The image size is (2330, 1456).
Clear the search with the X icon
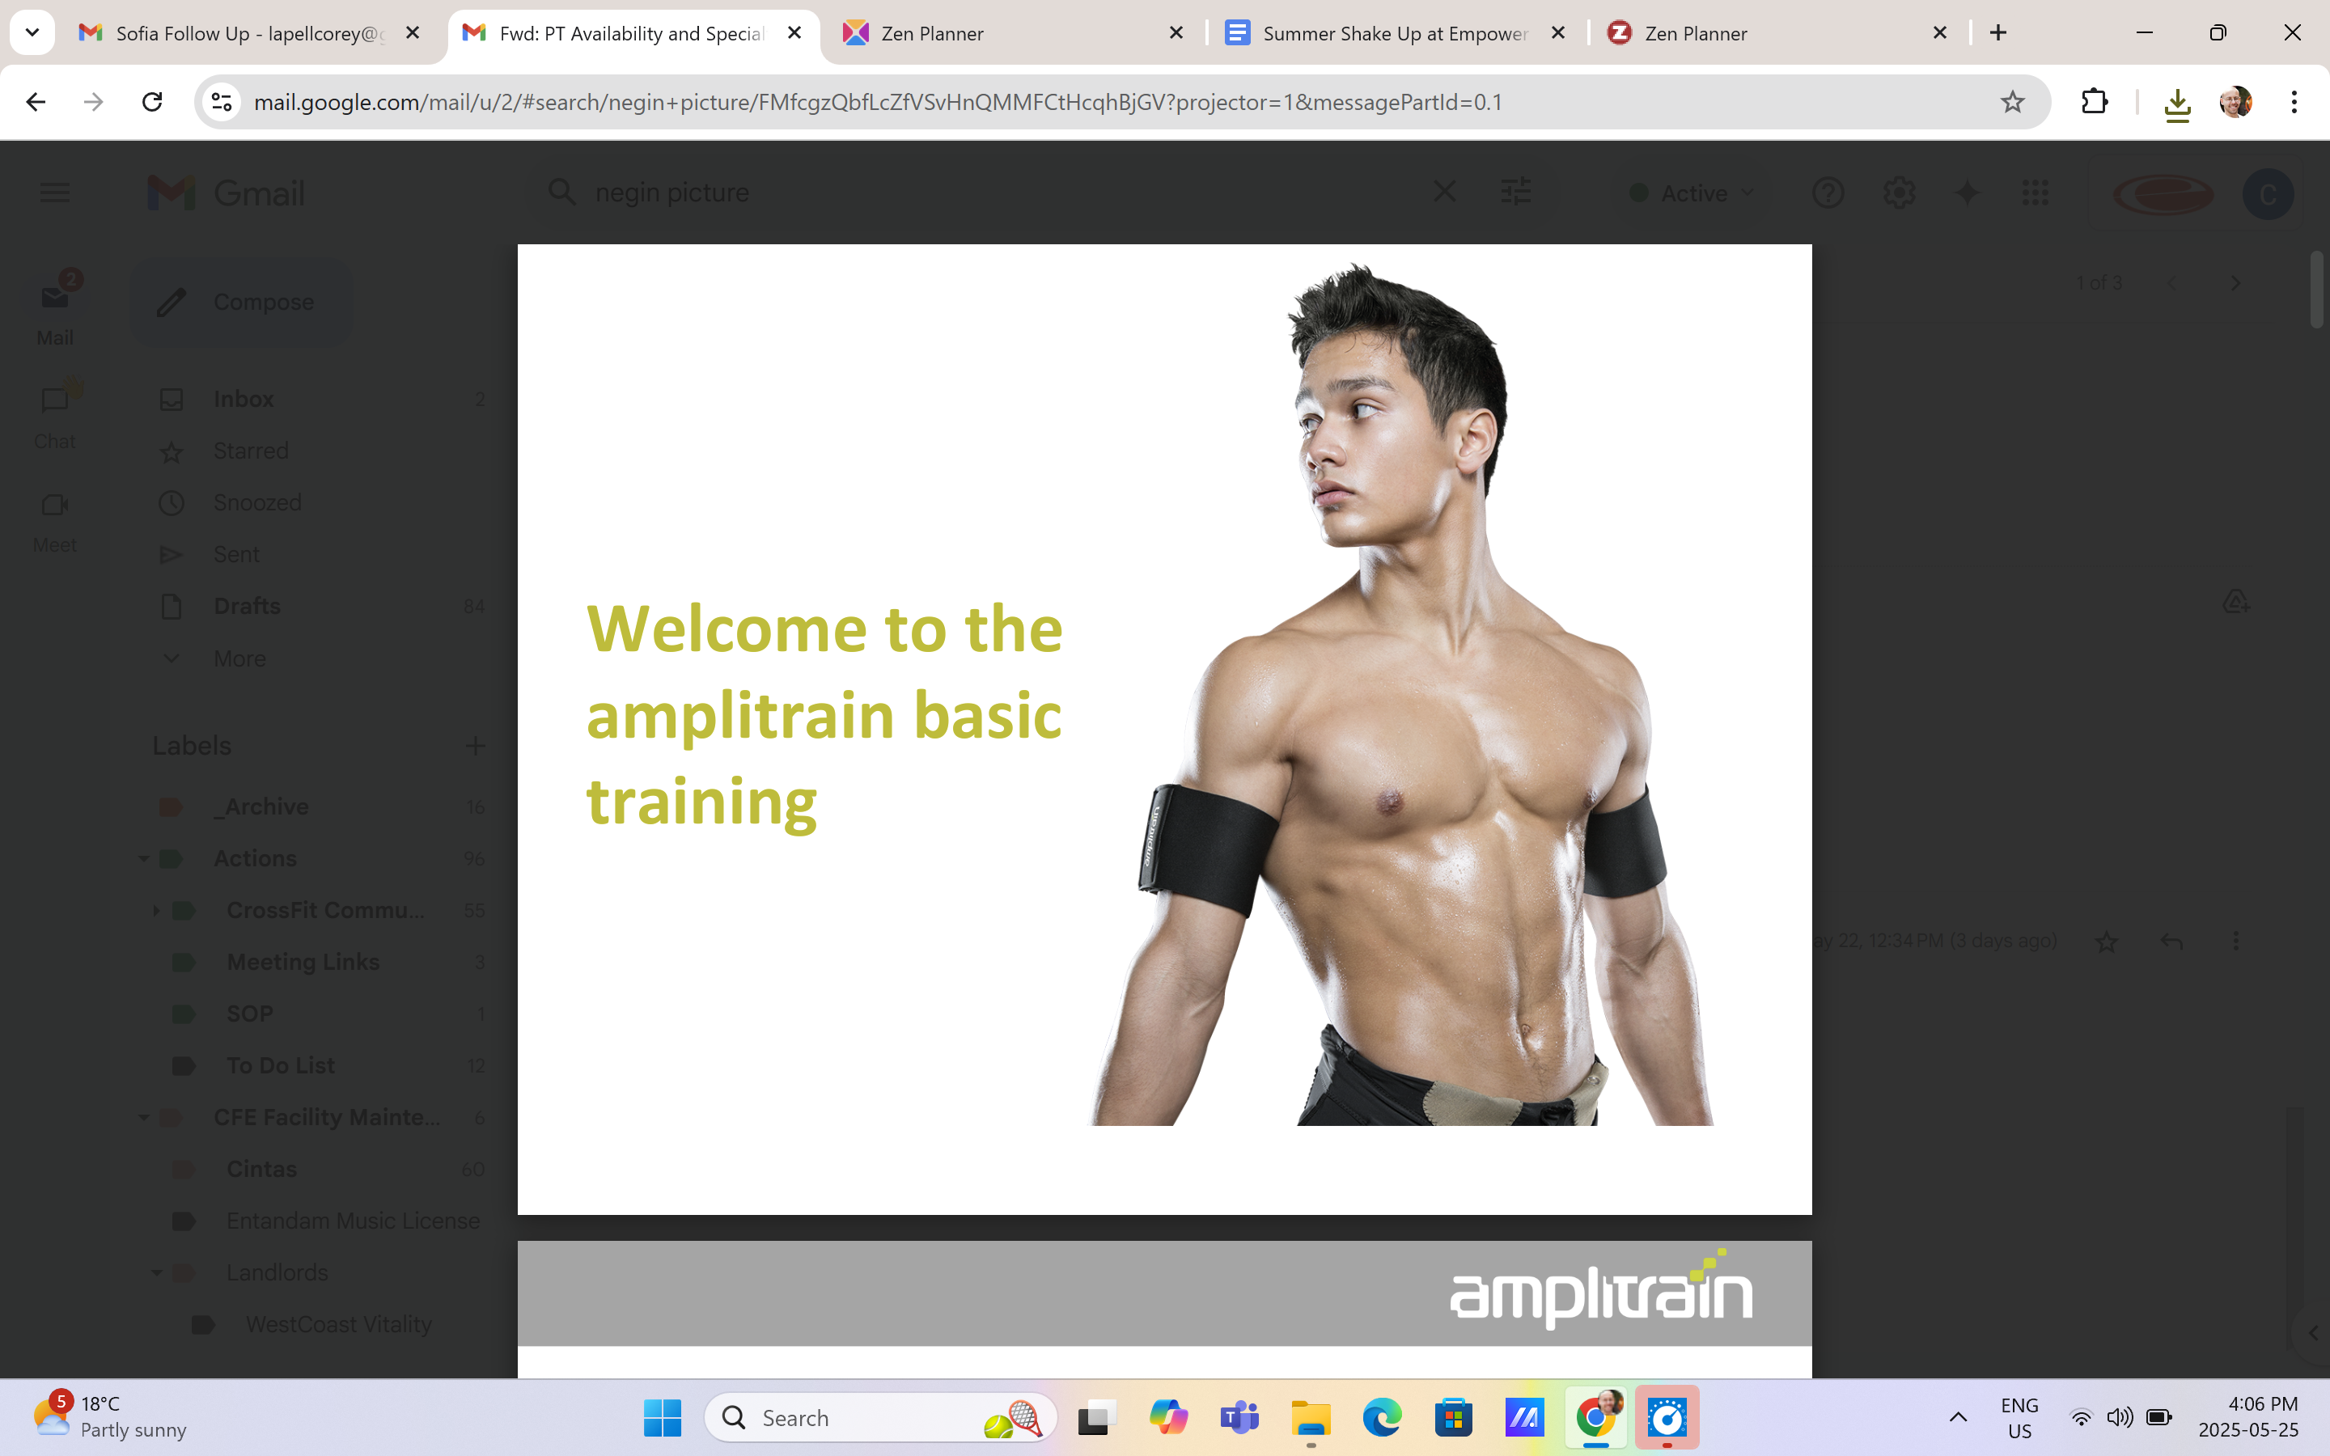(1444, 192)
